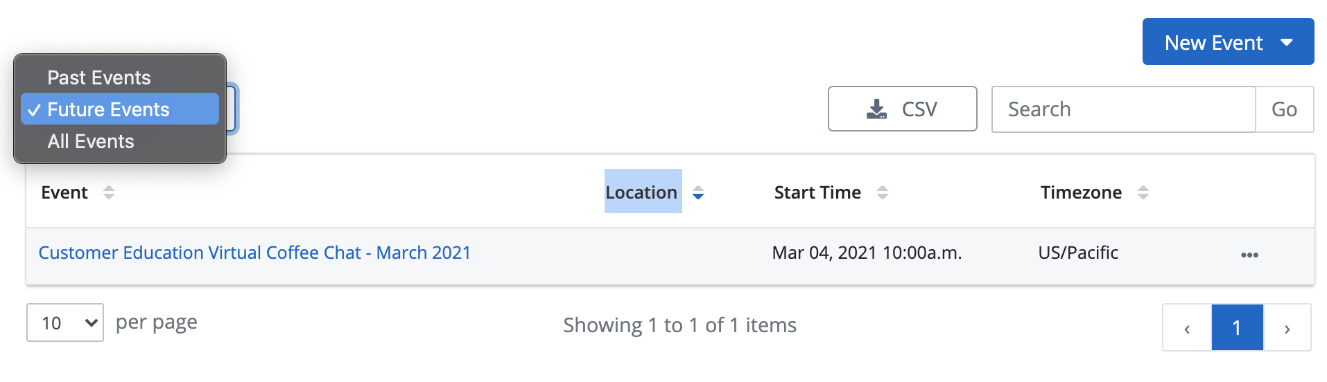The width and height of the screenshot is (1327, 382).
Task: Click the Go search button
Action: pyautogui.click(x=1284, y=109)
